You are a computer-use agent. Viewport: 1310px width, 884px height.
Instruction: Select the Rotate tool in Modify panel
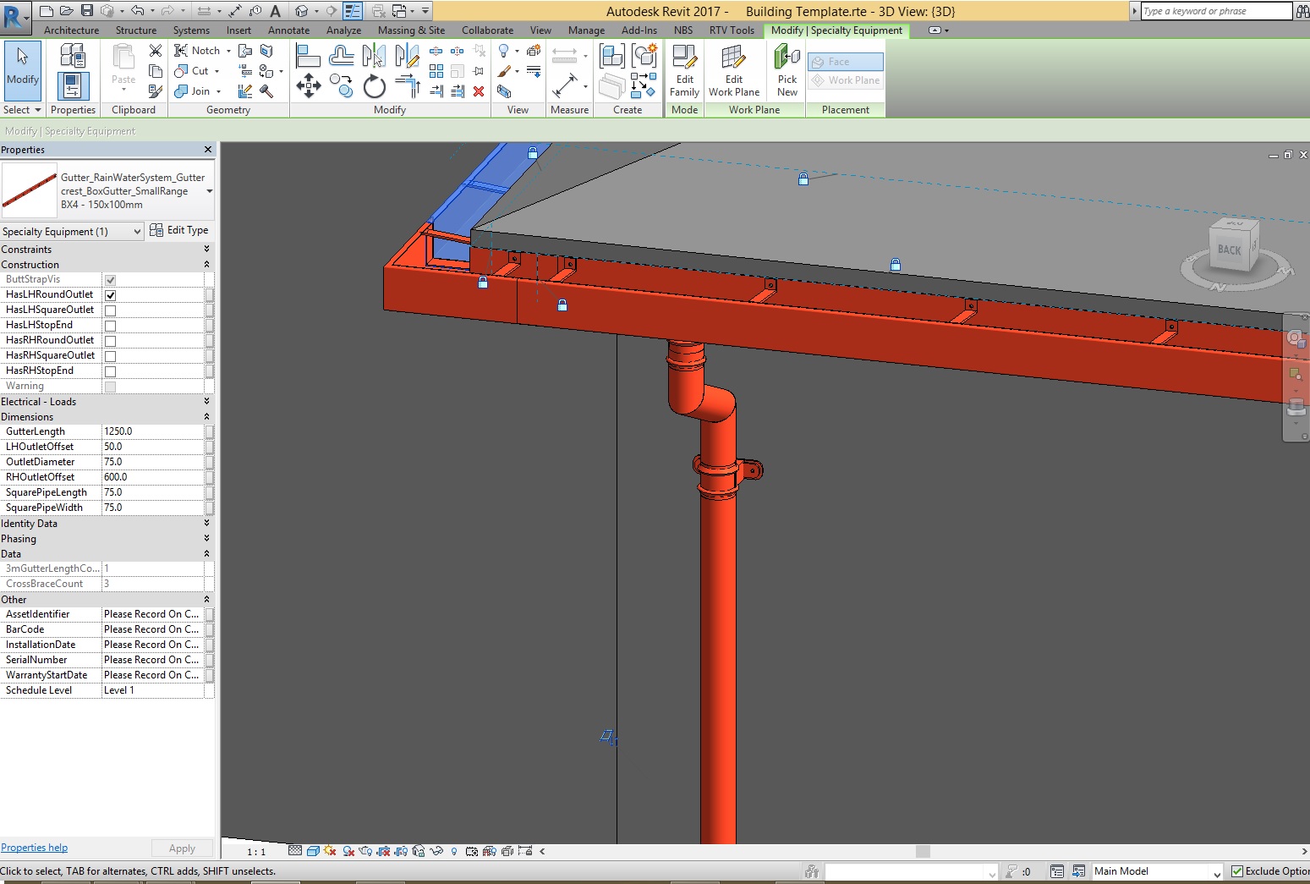(x=374, y=86)
